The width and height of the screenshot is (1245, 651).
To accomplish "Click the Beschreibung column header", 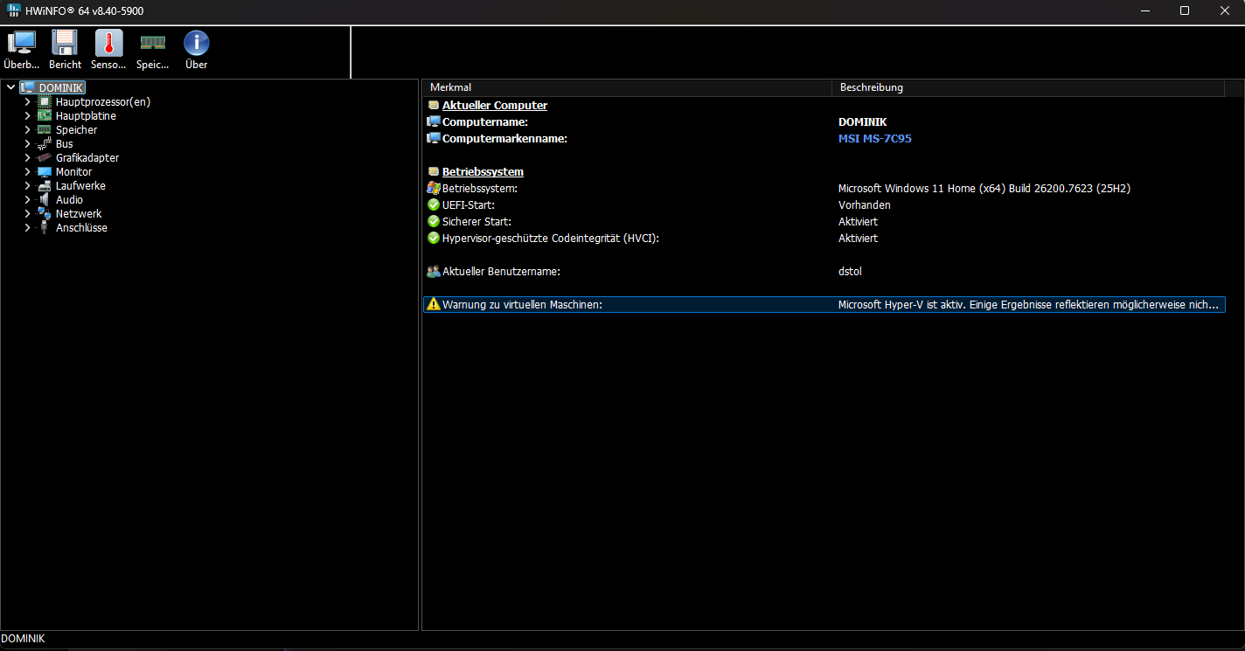I will click(1028, 87).
